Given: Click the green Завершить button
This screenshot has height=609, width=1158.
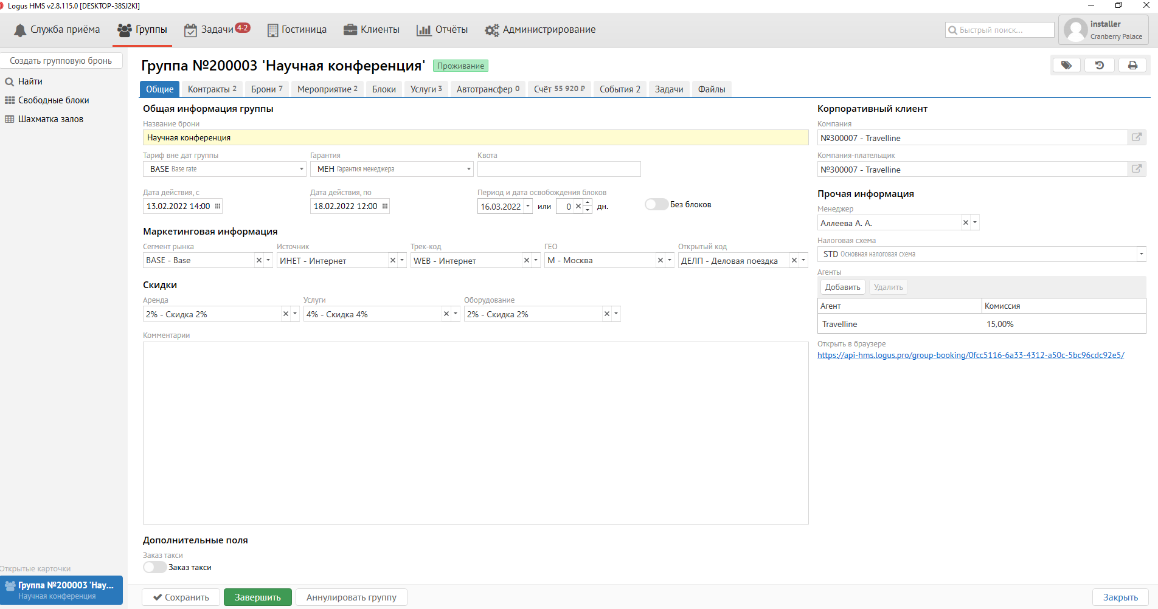Looking at the screenshot, I should (x=257, y=597).
